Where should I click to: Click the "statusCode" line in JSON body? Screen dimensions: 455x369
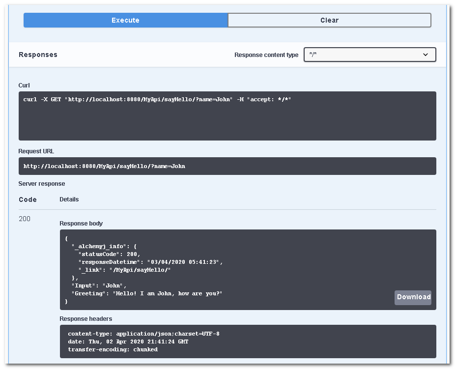pos(109,254)
